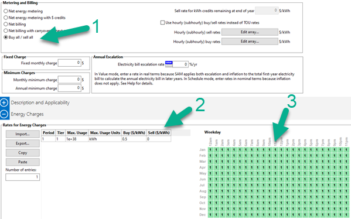
Task: Select the Buy ($/kWh) cell with 0.5
Action: [134, 139]
